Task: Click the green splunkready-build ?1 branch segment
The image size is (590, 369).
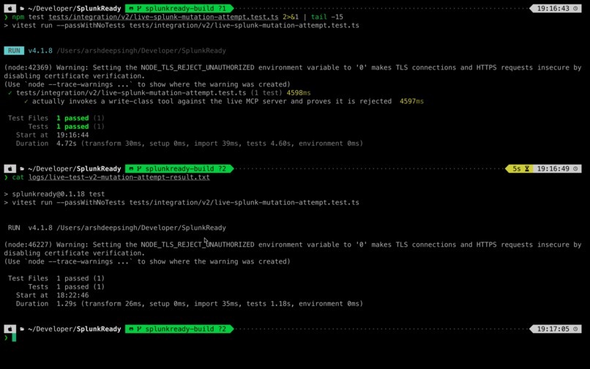Action: tap(179, 8)
